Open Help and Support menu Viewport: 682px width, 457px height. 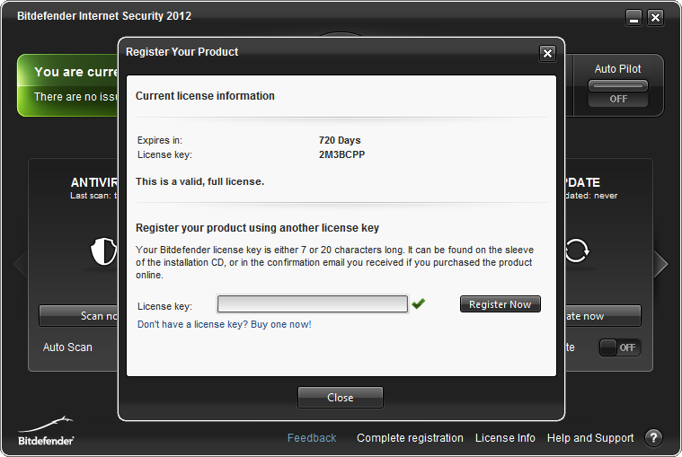[x=590, y=438]
